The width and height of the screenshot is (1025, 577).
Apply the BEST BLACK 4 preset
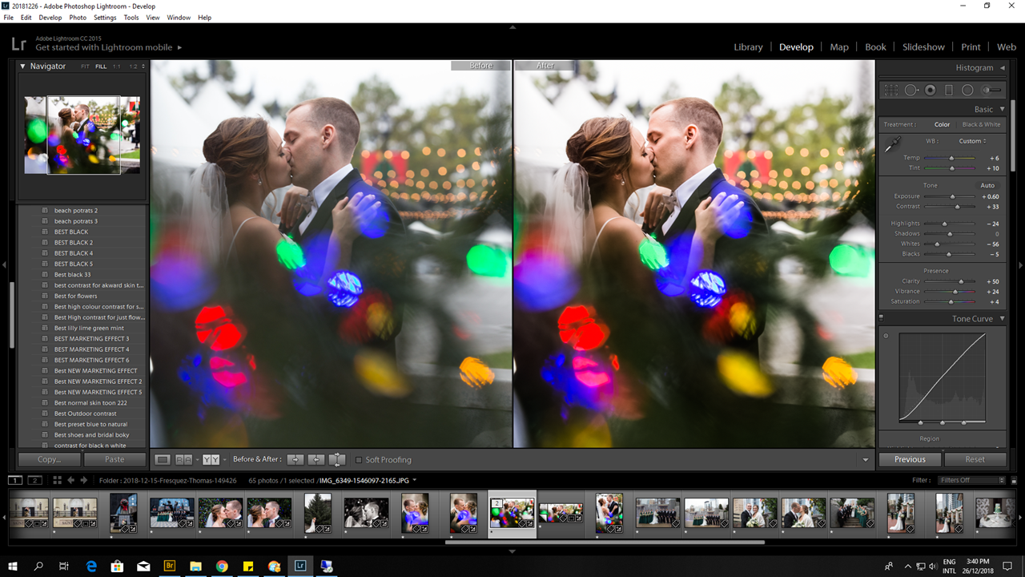74,253
